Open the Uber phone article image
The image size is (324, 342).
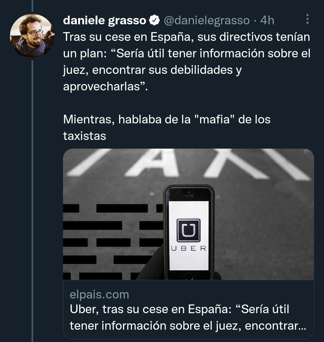[188, 214]
